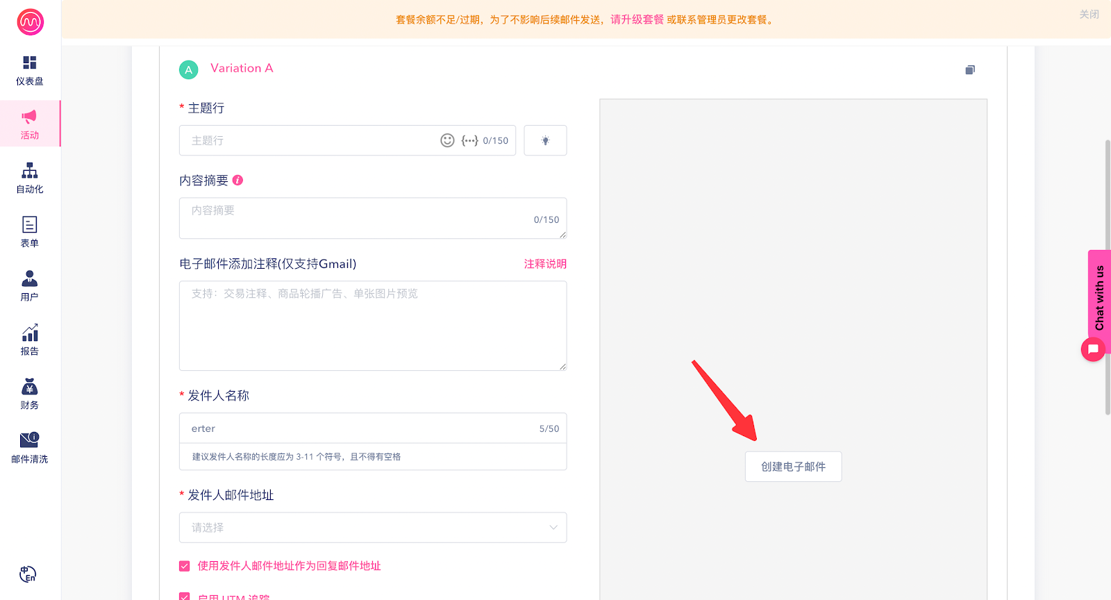The width and height of the screenshot is (1111, 600).
Task: Click the copy icon for Variation A
Action: coord(970,69)
